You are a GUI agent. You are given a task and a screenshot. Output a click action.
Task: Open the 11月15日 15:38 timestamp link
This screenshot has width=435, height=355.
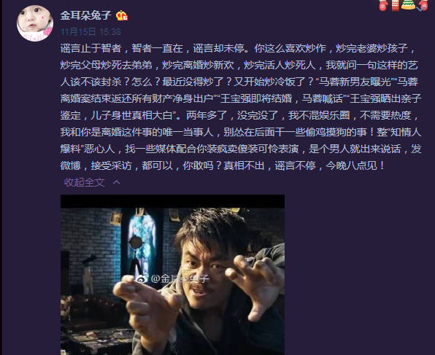click(x=91, y=32)
